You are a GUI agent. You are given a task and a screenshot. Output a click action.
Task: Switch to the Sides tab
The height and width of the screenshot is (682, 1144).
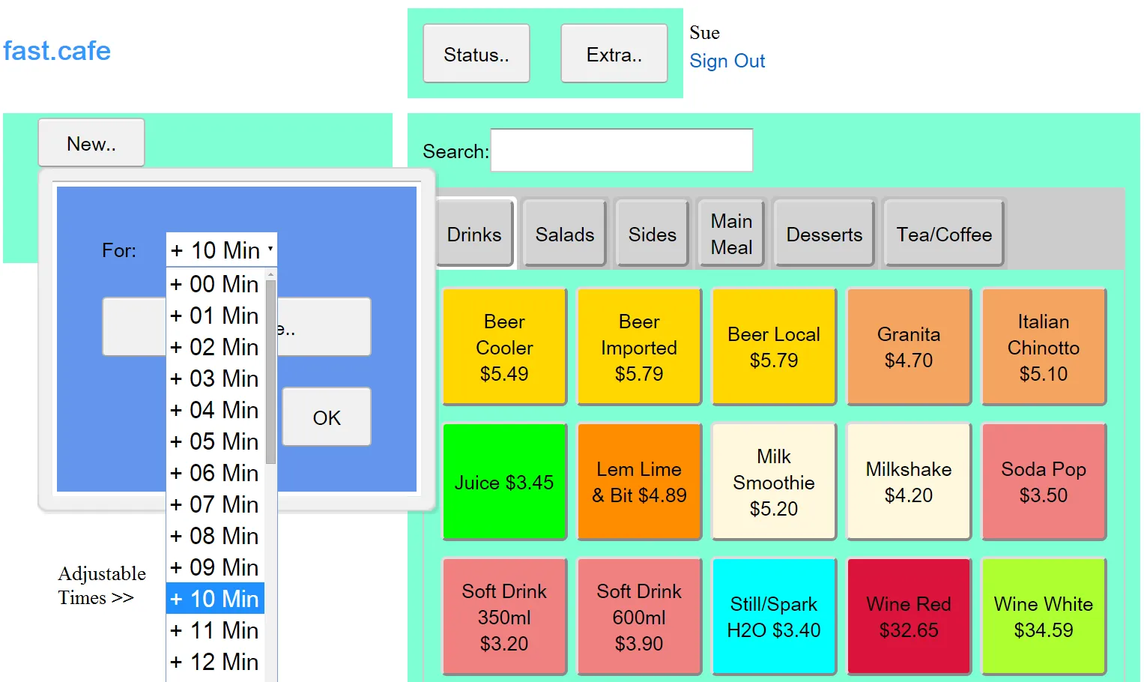tap(652, 234)
